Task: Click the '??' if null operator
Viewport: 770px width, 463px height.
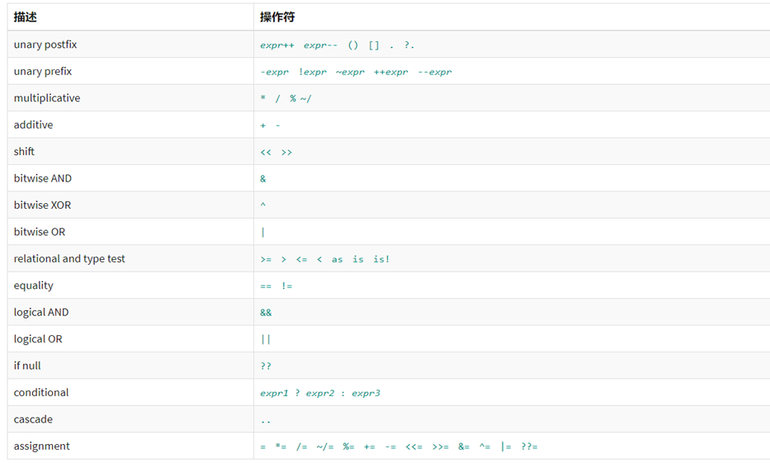Action: click(266, 366)
